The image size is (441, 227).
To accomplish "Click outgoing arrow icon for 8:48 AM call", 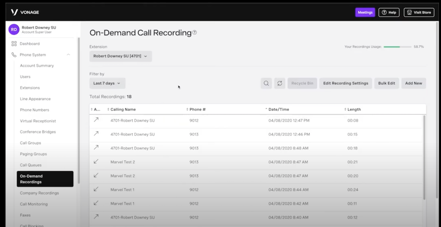I will click(x=96, y=147).
